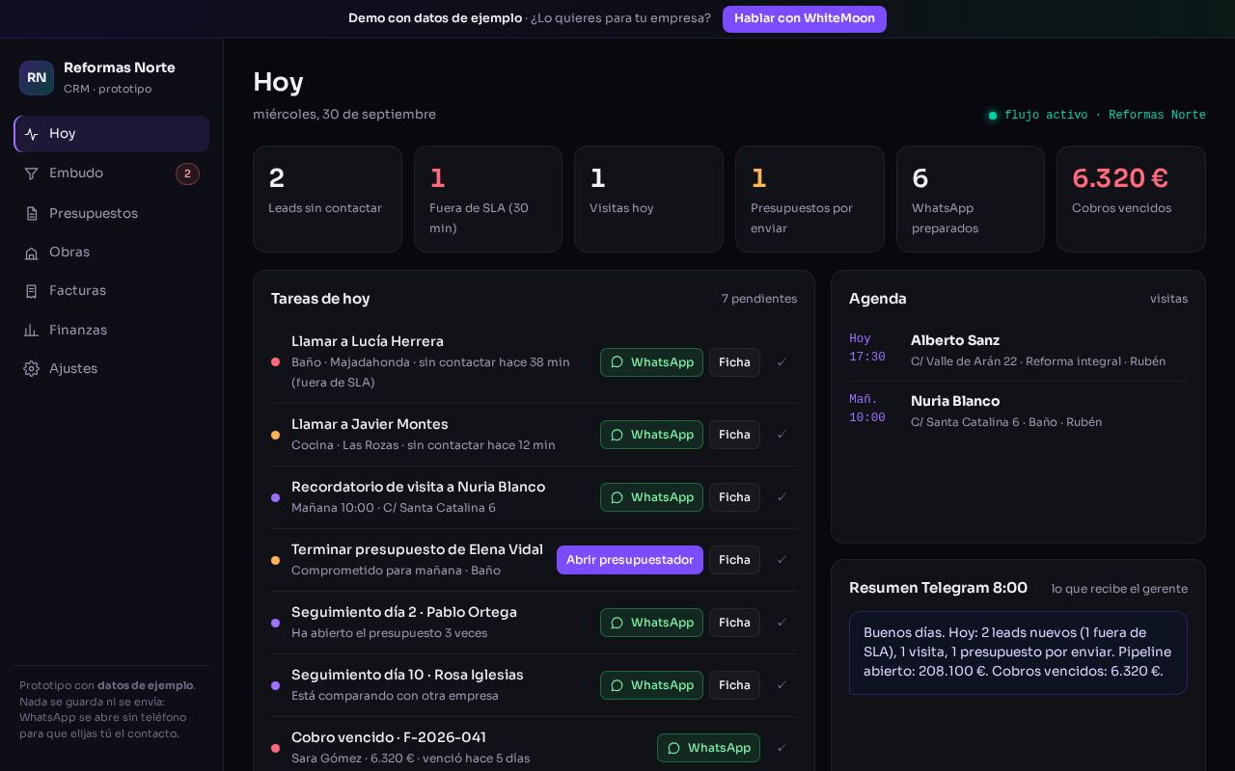The width and height of the screenshot is (1235, 771).
Task: Open WhatsApp for Javier Montes
Action: click(x=651, y=435)
